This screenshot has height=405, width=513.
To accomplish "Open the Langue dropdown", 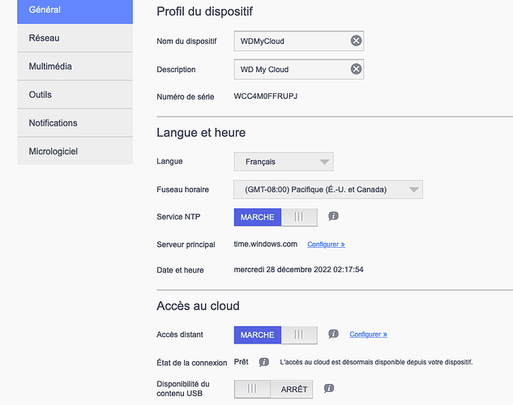I will click(x=284, y=161).
